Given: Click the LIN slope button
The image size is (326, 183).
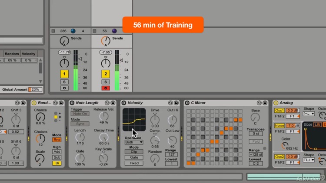Looking at the screenshot, I should [317, 124].
